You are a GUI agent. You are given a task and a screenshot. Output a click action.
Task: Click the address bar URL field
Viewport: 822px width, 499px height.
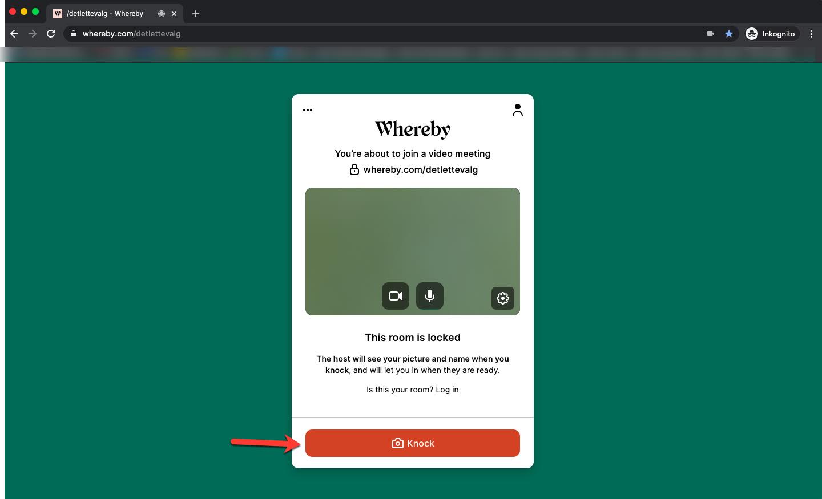[x=342, y=34]
